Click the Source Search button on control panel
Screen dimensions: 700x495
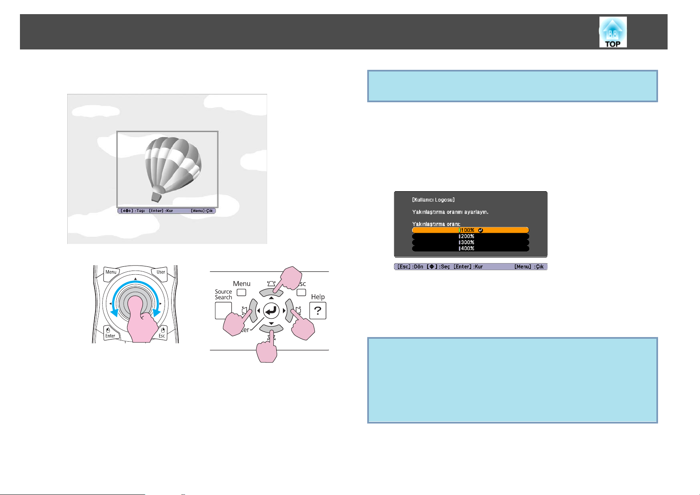(223, 310)
